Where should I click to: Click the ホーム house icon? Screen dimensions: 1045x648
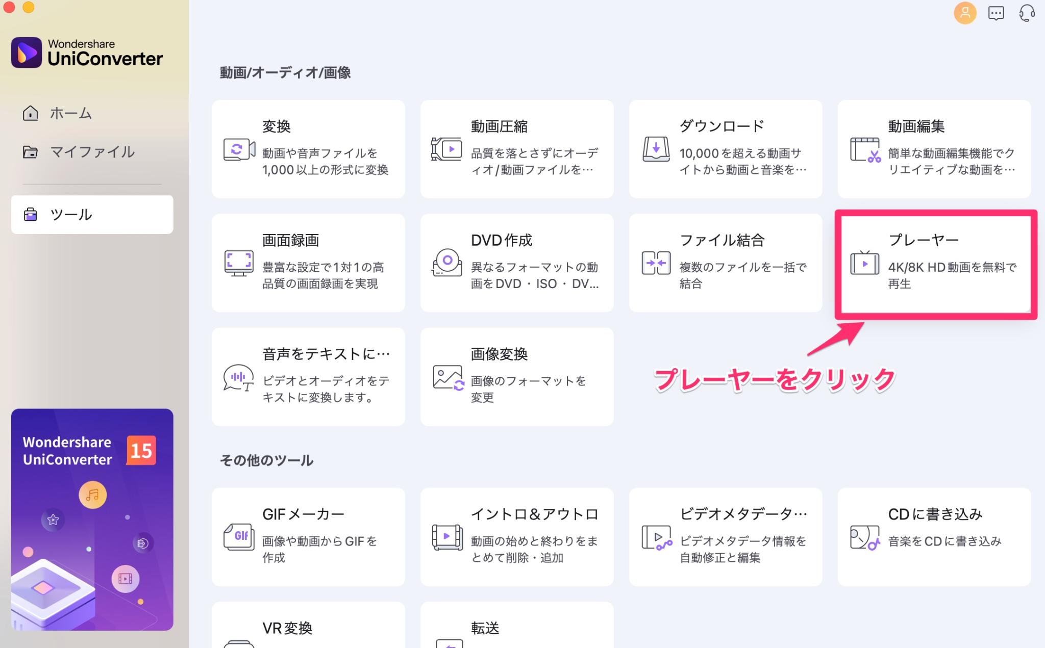pyautogui.click(x=31, y=113)
